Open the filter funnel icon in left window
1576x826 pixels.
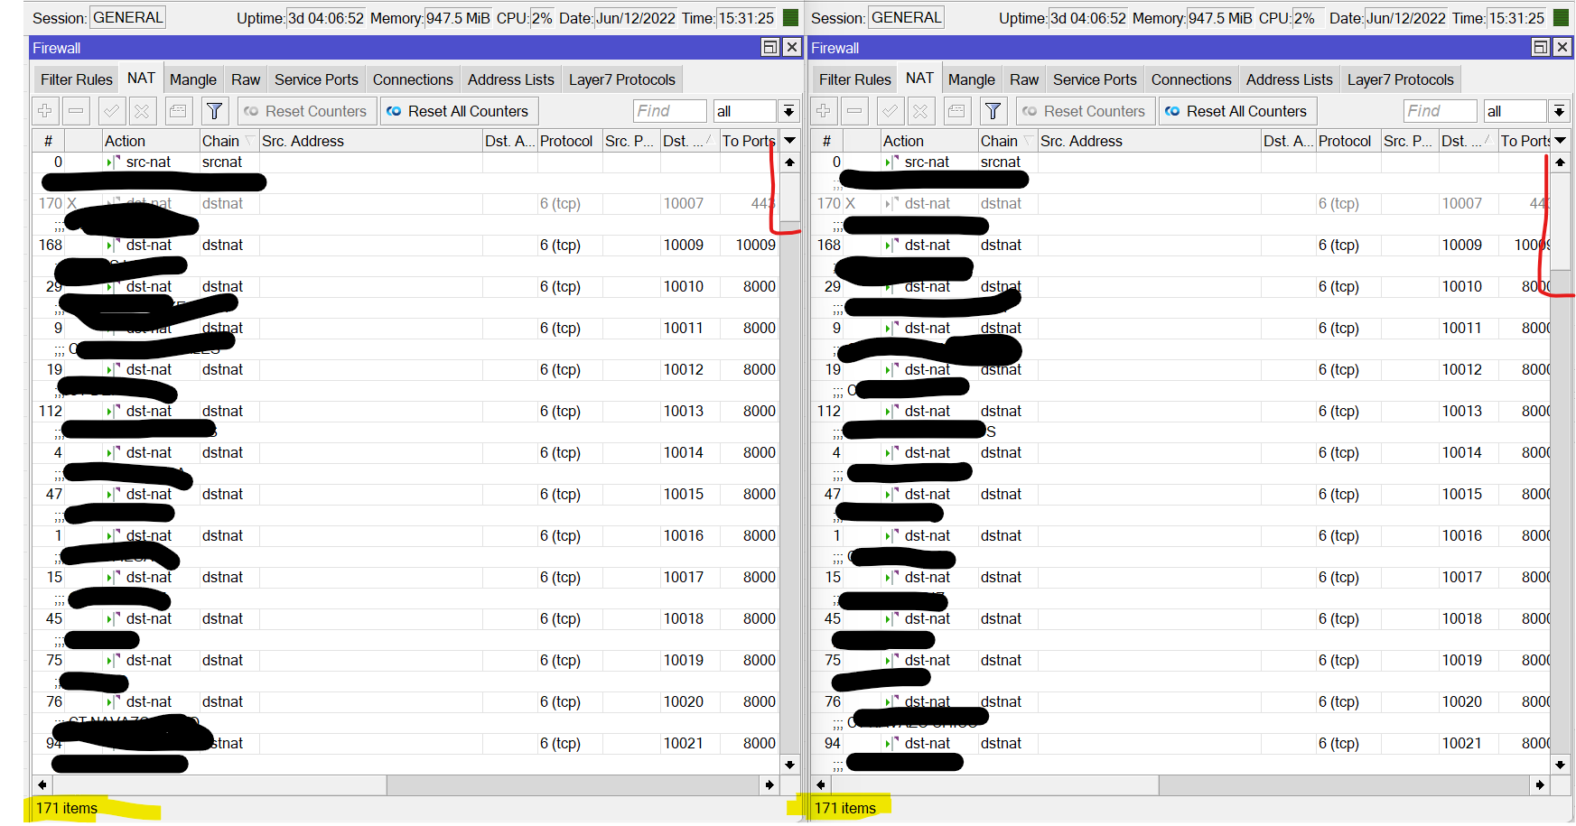215,111
